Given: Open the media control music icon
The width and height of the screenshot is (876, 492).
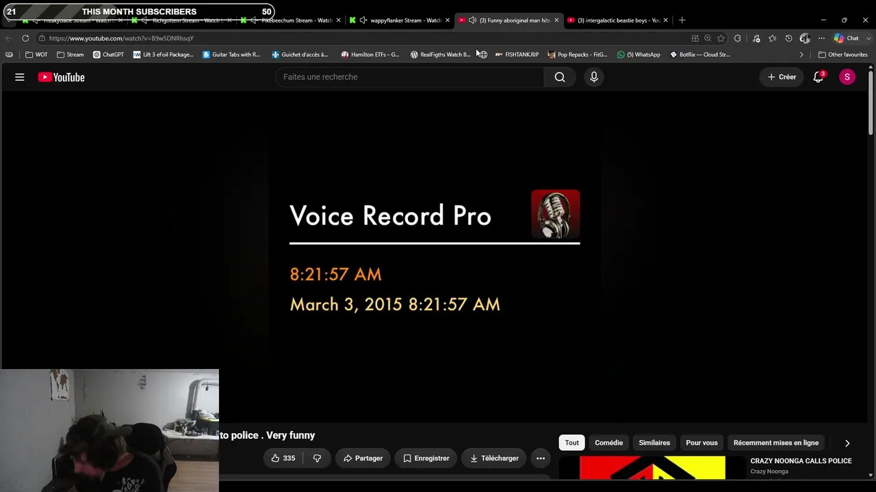Looking at the screenshot, I should (755, 38).
